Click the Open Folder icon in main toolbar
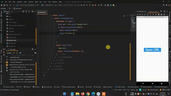The height and width of the screenshot is (96, 171). click(x=2, y=5)
